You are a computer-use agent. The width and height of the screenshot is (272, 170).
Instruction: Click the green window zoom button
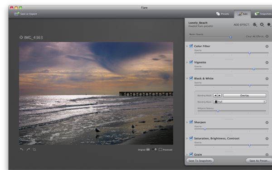(21, 7)
